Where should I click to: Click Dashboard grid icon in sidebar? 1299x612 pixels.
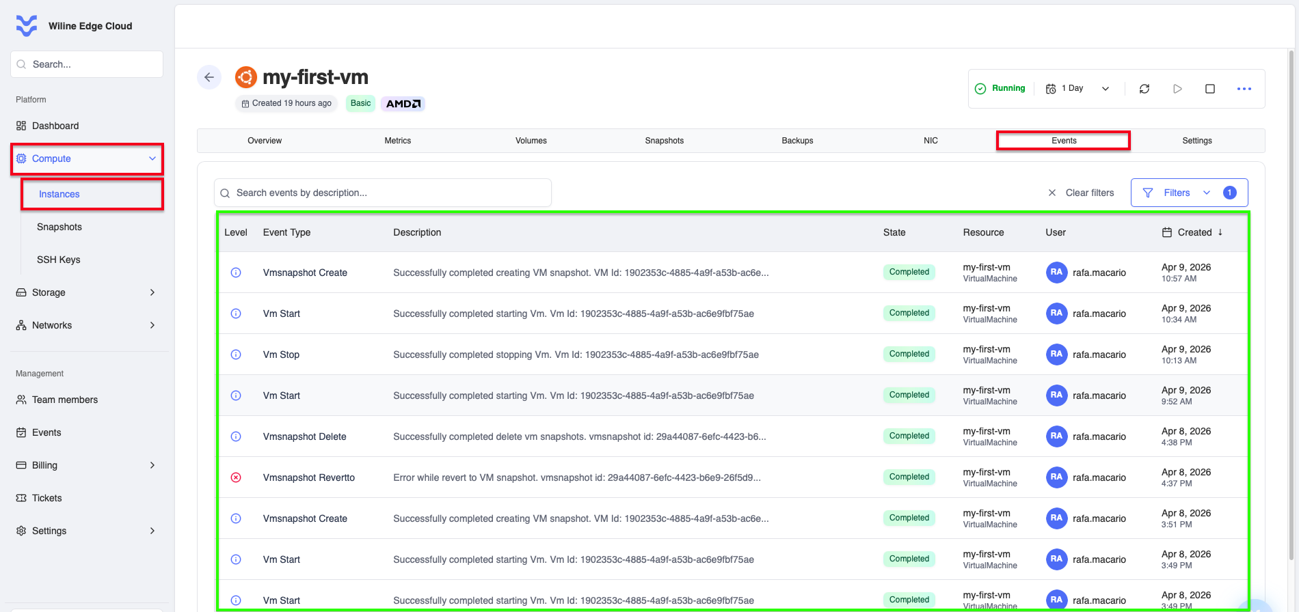pyautogui.click(x=21, y=126)
